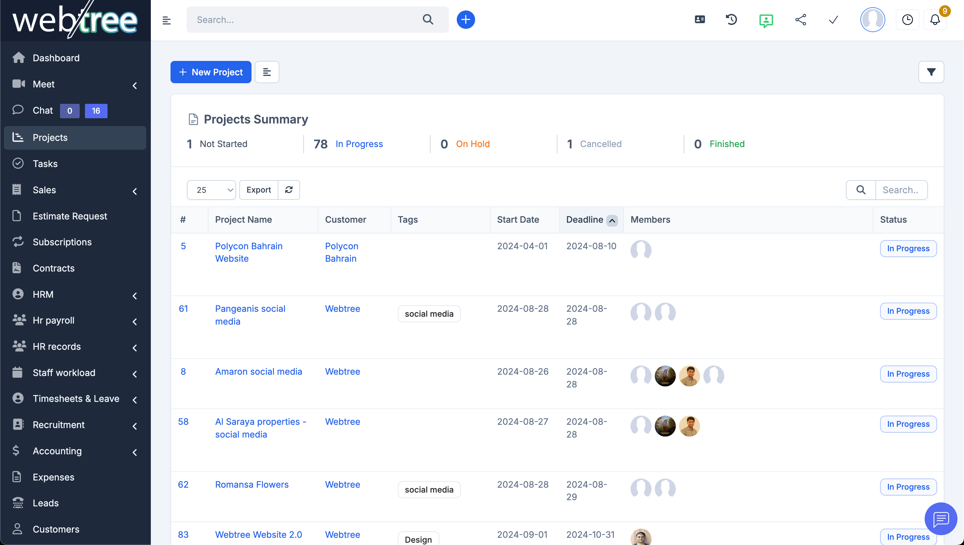This screenshot has height=545, width=964.
Task: Filter by In Progress summary link
Action: click(359, 144)
